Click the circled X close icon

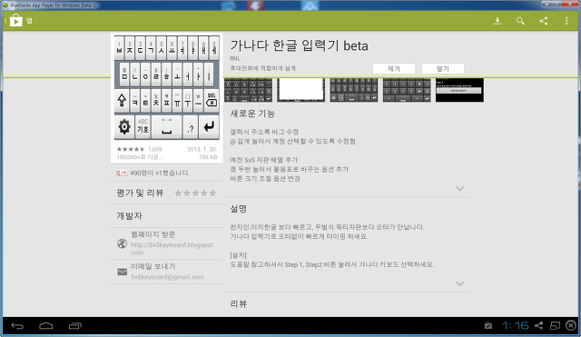coord(571,325)
